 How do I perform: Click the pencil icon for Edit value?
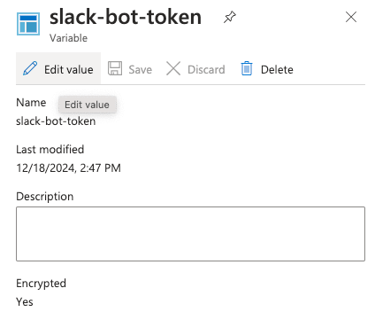click(30, 68)
